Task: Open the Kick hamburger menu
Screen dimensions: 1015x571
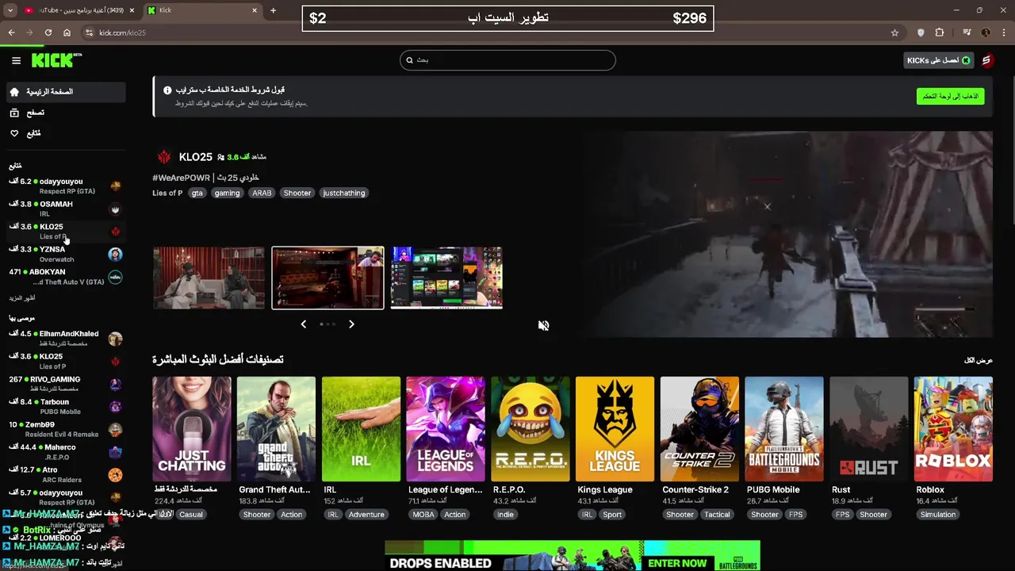Action: 16,60
